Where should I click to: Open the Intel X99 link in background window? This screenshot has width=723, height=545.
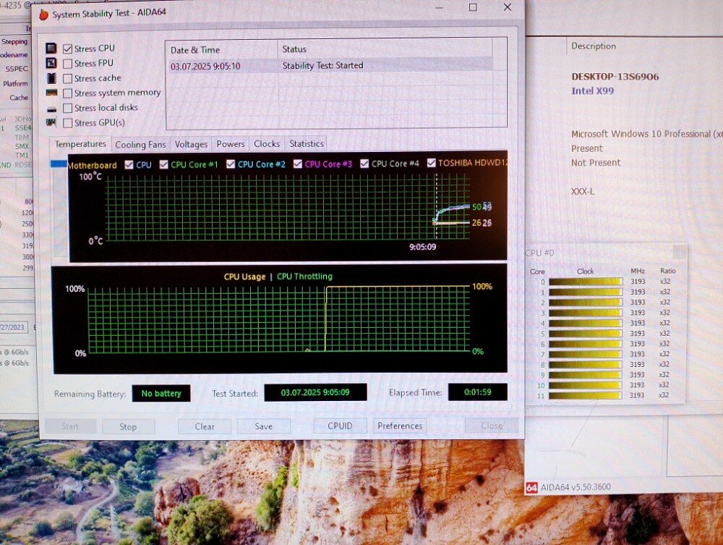coord(593,91)
